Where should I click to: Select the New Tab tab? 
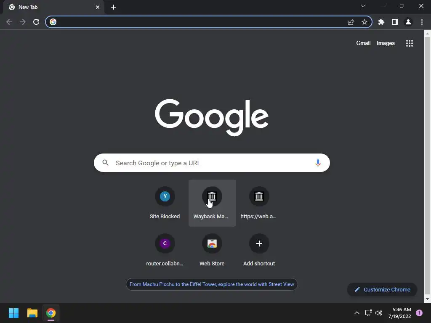[53, 7]
